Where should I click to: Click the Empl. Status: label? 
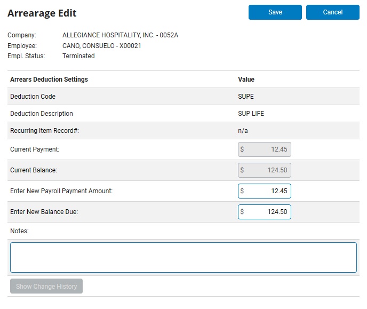26,56
